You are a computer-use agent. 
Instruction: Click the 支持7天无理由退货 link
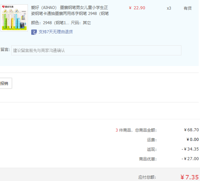coord(55,32)
